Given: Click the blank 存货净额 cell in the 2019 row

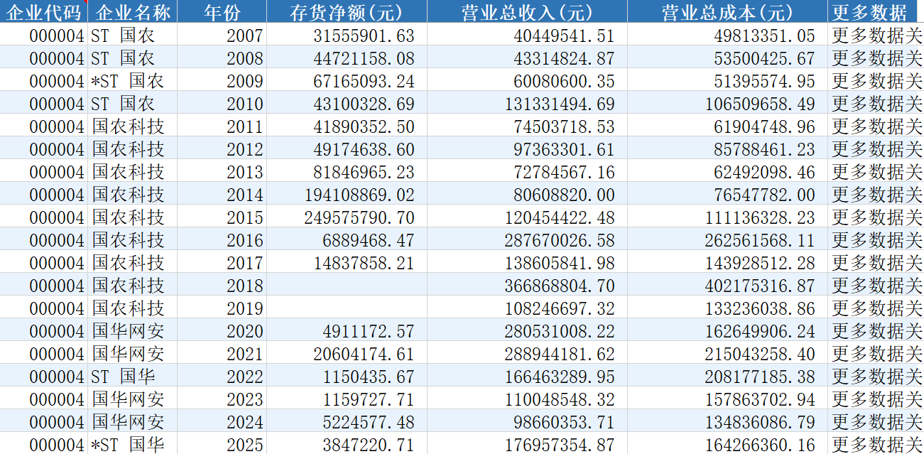Looking at the screenshot, I should click(x=347, y=308).
